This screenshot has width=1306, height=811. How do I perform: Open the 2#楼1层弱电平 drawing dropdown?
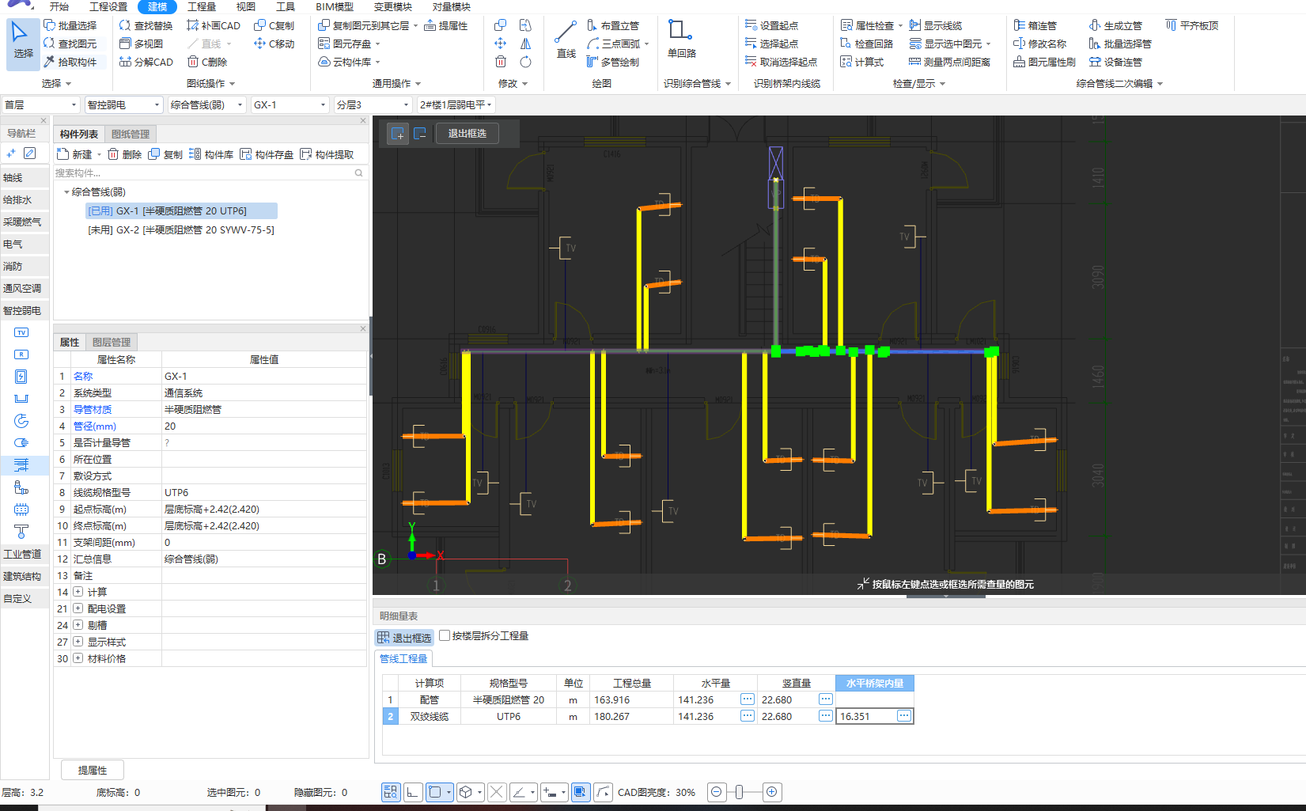pyautogui.click(x=456, y=104)
